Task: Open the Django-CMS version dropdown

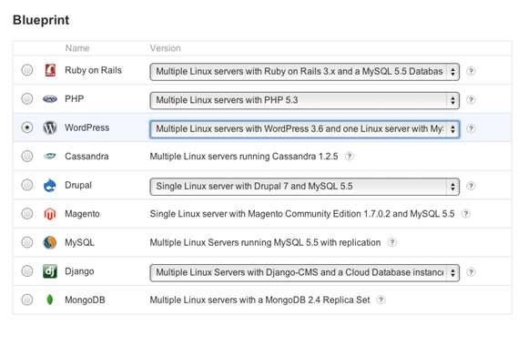Action: tap(304, 272)
